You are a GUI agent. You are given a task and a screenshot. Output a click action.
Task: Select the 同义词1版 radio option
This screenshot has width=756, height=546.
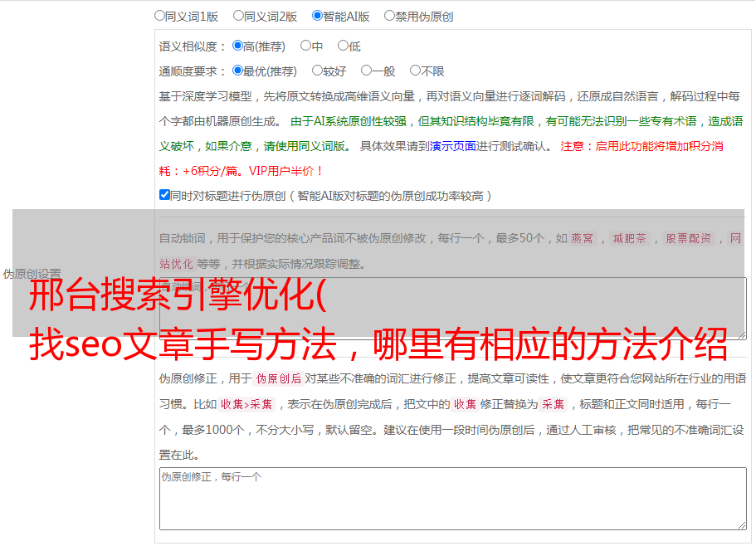click(159, 15)
